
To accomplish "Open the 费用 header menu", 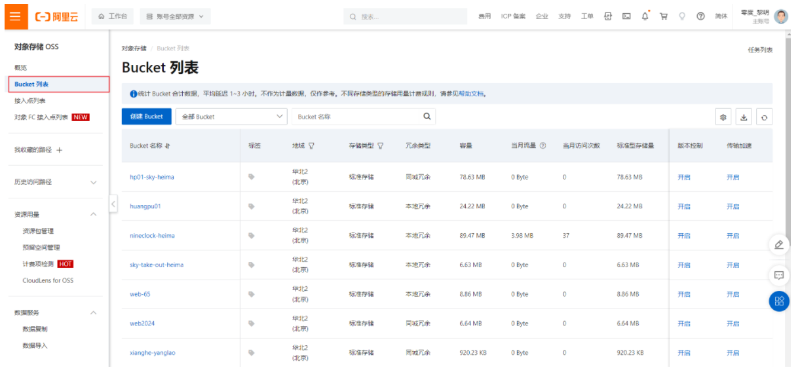I will pyautogui.click(x=484, y=16).
